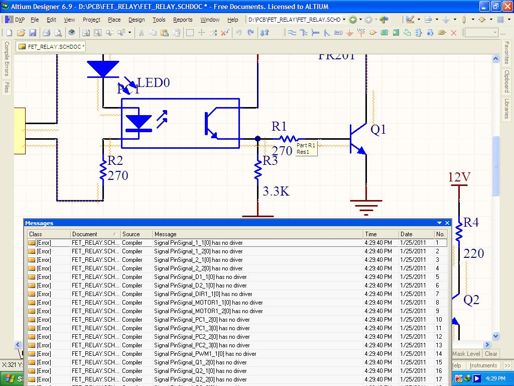The image size is (514, 386).
Task: Click the Place Part icon
Action: point(373,33)
